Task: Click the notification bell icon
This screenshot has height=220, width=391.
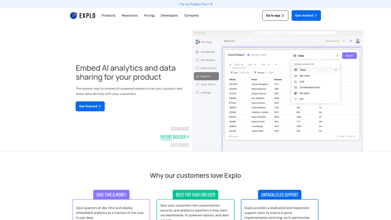Action: (x=351, y=41)
